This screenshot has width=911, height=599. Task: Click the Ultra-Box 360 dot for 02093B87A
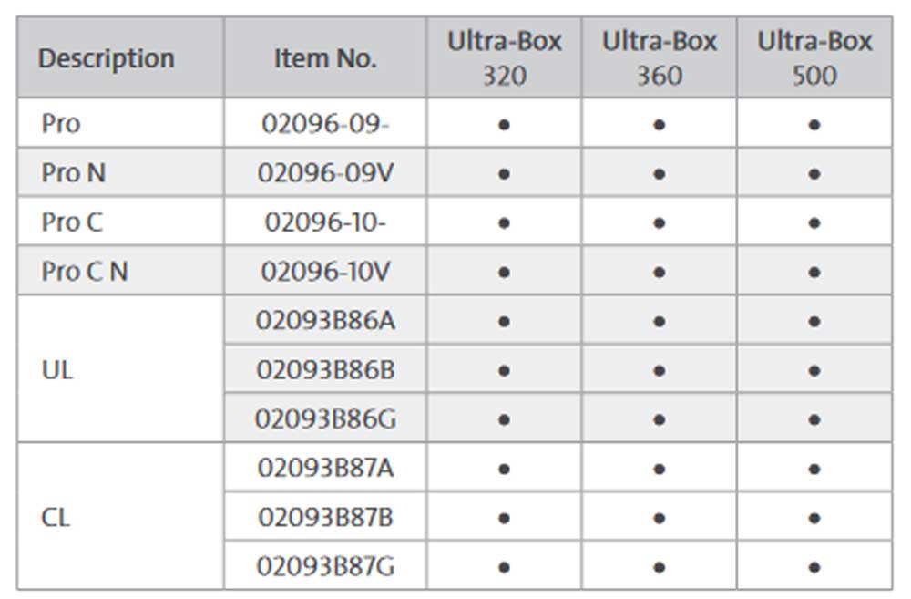tap(659, 470)
